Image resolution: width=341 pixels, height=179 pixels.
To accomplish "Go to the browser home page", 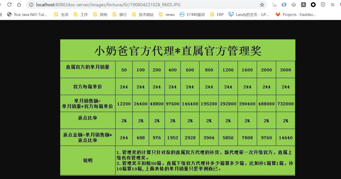I will pyautogui.click(x=19, y=5).
